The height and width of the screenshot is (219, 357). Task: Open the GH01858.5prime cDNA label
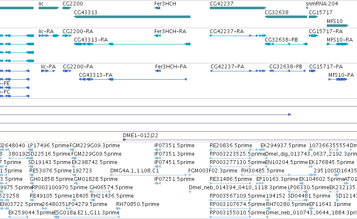pos(52,179)
